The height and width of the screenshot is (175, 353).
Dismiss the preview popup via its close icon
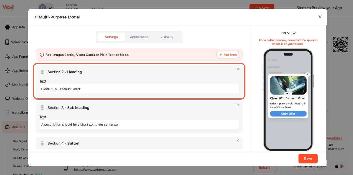click(x=308, y=75)
